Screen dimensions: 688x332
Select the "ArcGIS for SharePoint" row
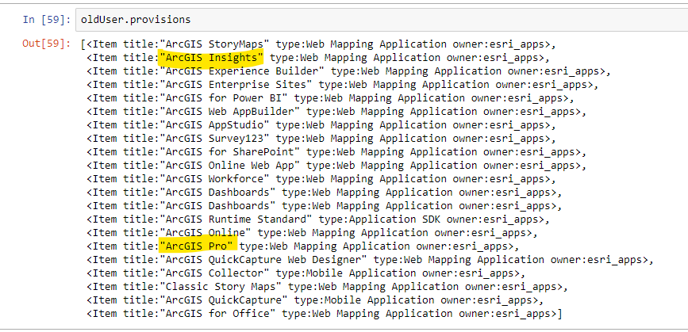(336, 152)
